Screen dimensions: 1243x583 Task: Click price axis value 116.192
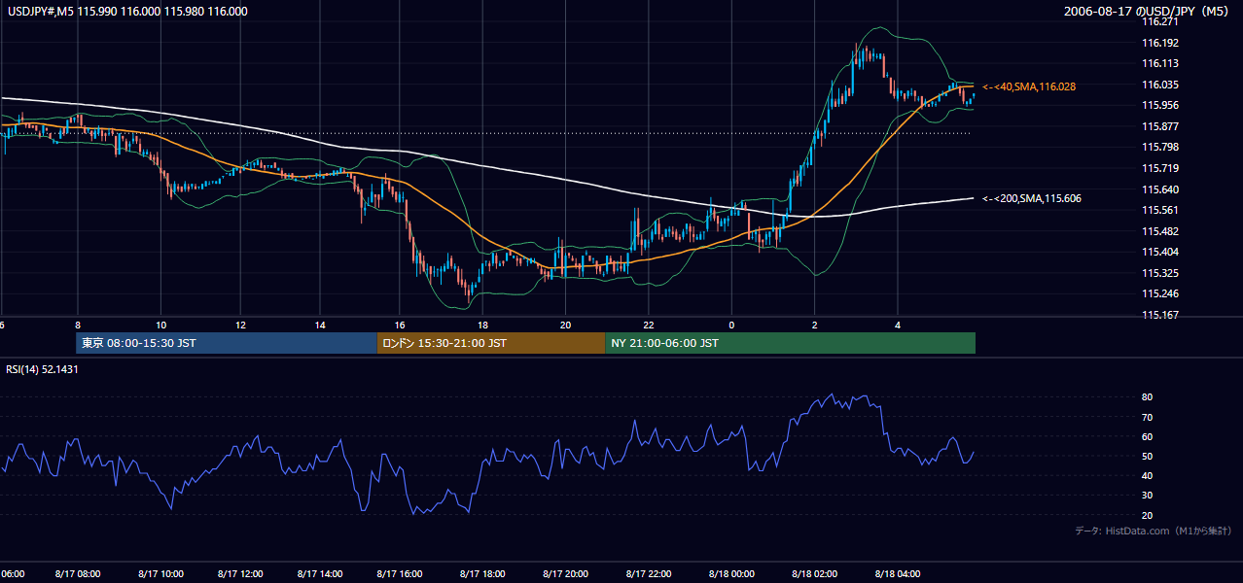(1160, 43)
